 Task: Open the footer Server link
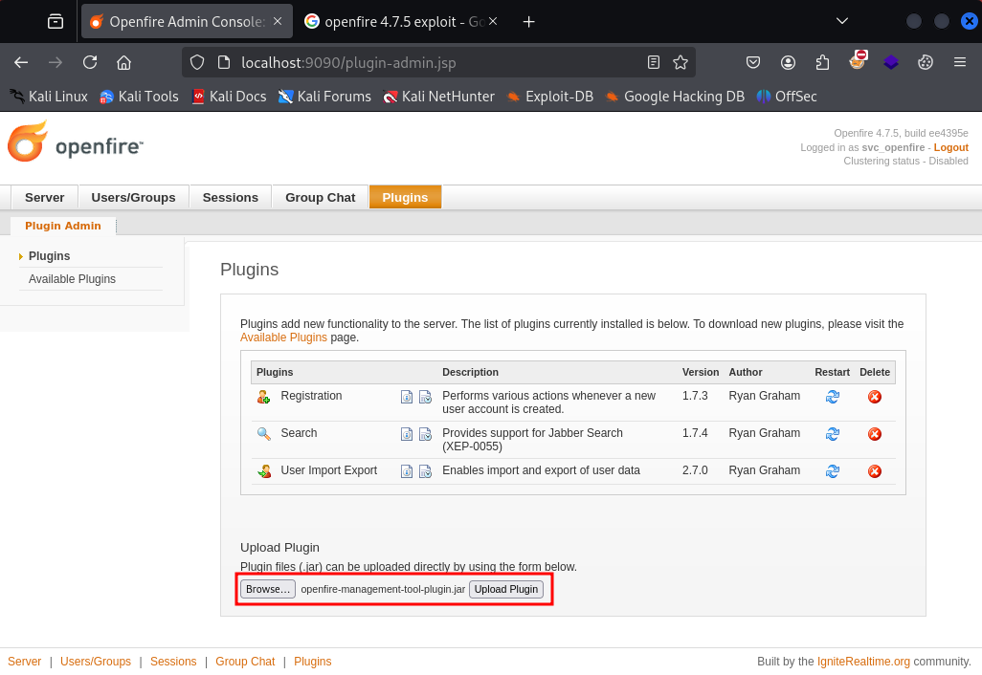(x=25, y=662)
